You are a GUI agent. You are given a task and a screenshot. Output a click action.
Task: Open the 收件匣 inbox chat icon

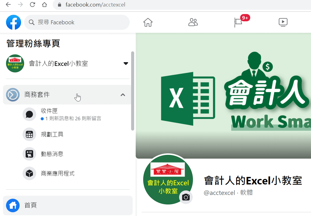pos(29,115)
